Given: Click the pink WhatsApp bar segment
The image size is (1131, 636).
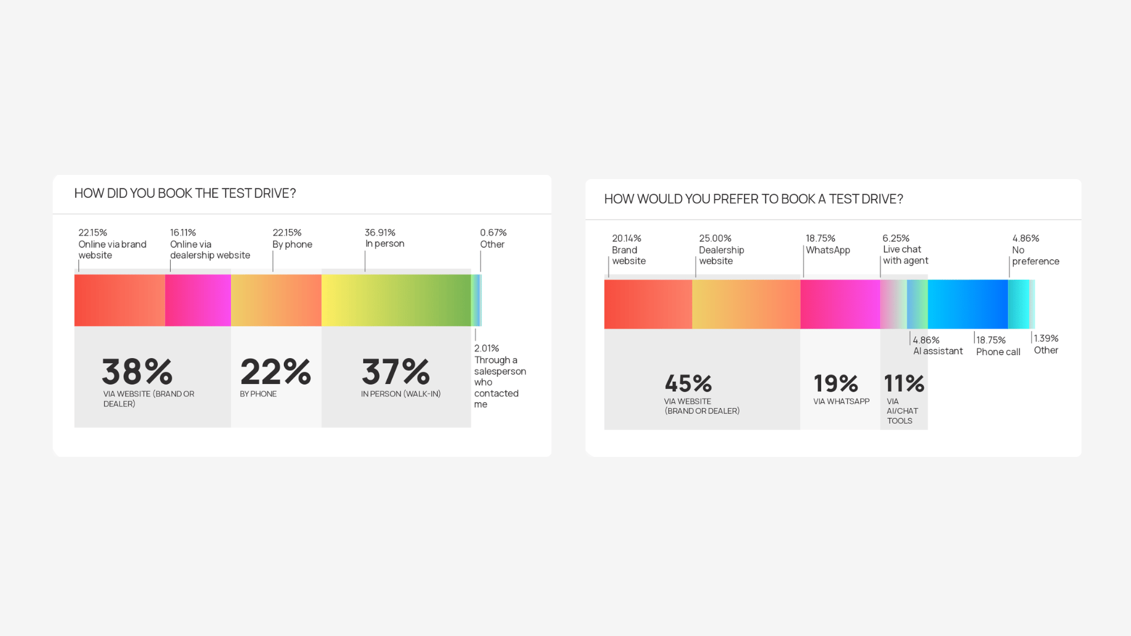Looking at the screenshot, I should 840,304.
